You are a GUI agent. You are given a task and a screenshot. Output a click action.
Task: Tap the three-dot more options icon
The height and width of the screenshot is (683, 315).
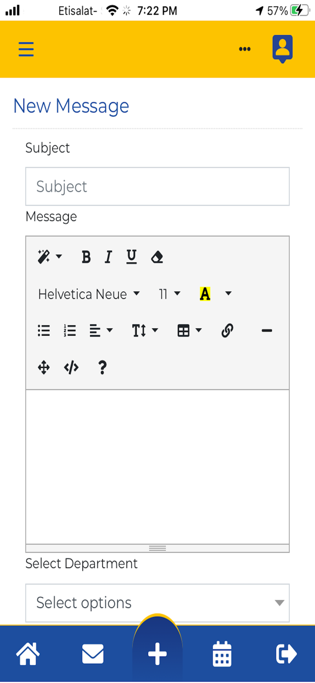[x=245, y=49]
